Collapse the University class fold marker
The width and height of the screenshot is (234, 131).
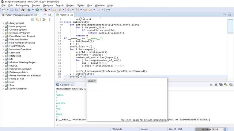(62, 22)
